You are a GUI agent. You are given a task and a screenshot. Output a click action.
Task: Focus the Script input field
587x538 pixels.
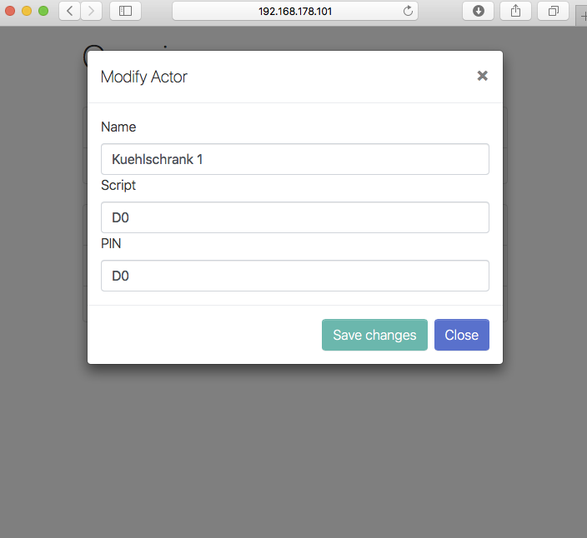point(294,217)
